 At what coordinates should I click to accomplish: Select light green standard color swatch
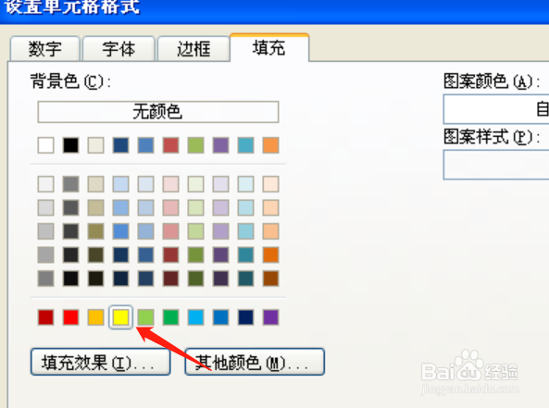click(x=145, y=317)
